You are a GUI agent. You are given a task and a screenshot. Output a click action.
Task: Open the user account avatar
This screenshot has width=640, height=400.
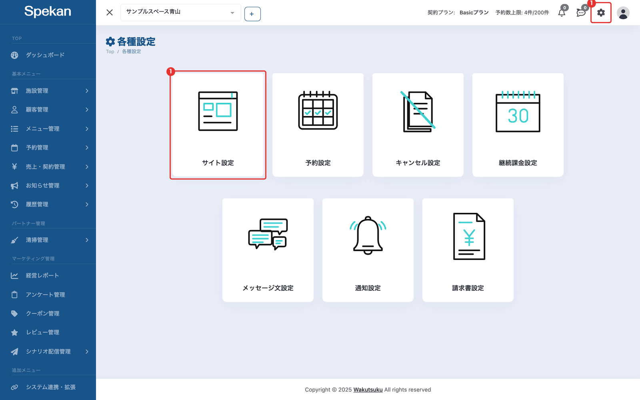tap(623, 13)
